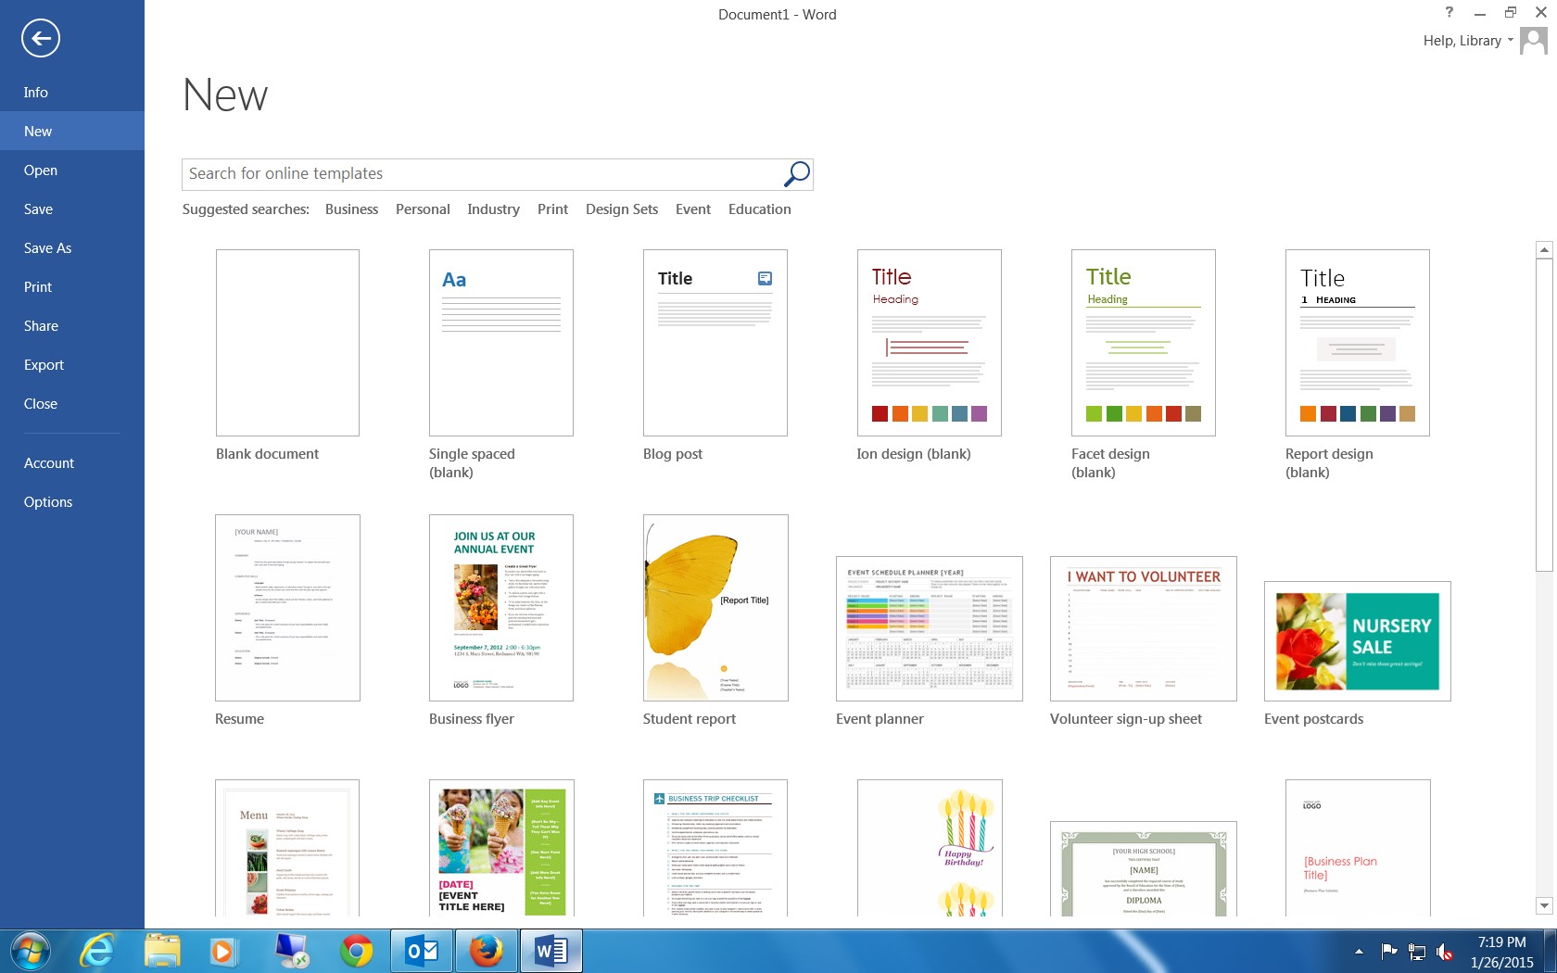Open Remote Desktop icon on the taskbar
Screen dimensions: 1557x973
(292, 951)
